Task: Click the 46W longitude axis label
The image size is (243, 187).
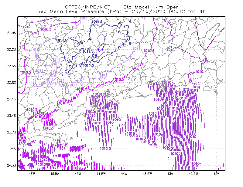Action: click(32, 174)
